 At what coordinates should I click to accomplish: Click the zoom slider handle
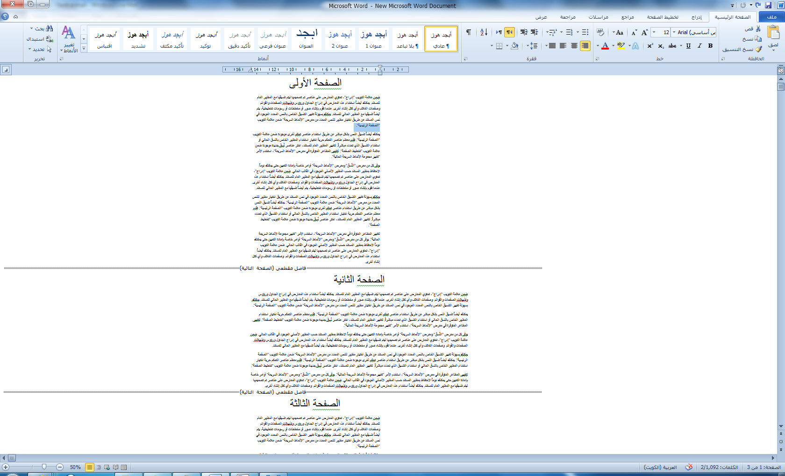[44, 467]
